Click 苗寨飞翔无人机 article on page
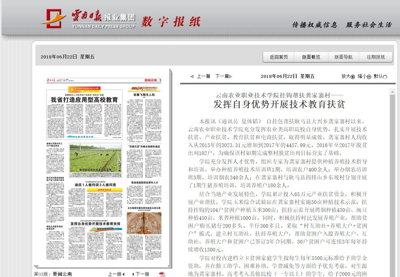This screenshot has width=400, height=277. point(144,95)
